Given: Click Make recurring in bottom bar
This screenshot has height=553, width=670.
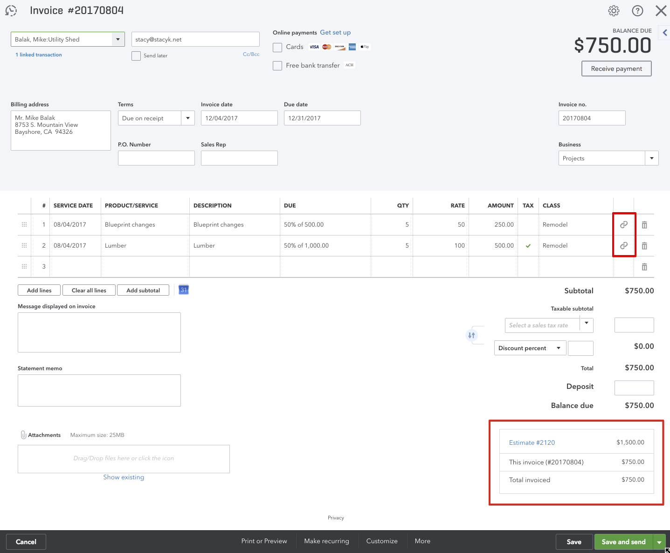Looking at the screenshot, I should [x=326, y=541].
